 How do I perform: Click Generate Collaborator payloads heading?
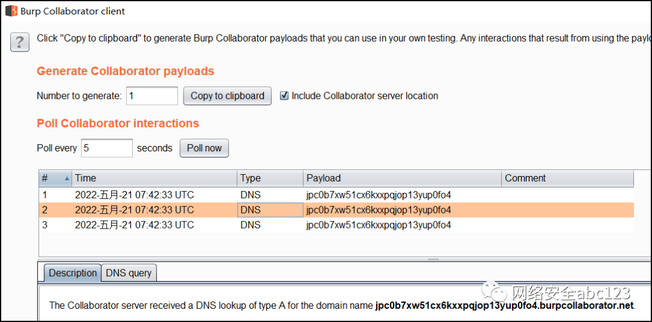[x=125, y=71]
